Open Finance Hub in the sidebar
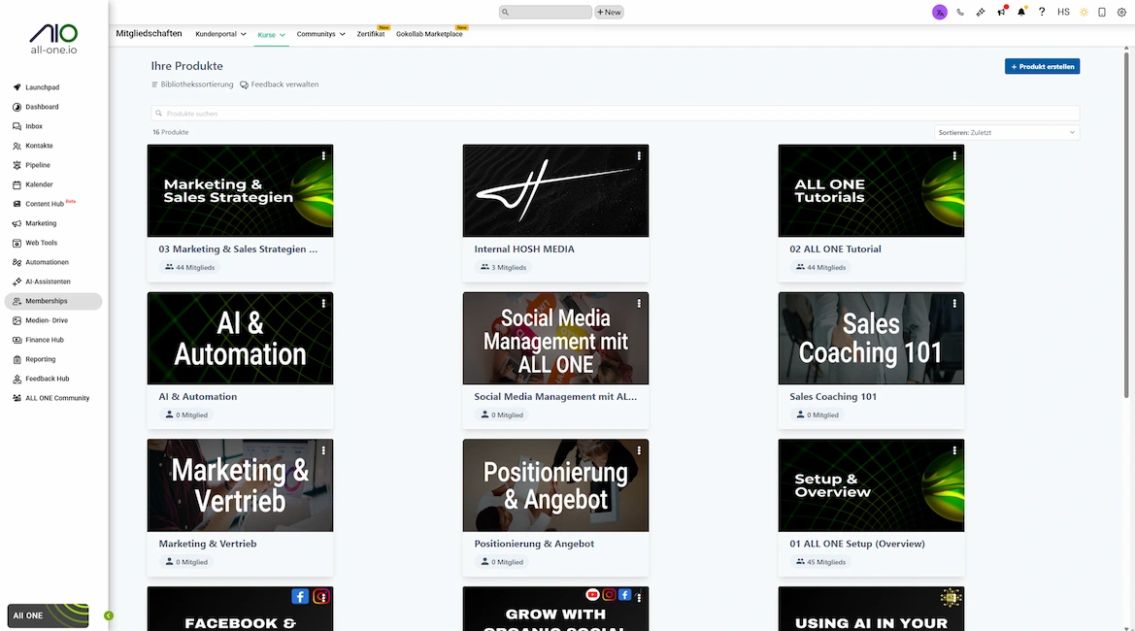 (44, 340)
